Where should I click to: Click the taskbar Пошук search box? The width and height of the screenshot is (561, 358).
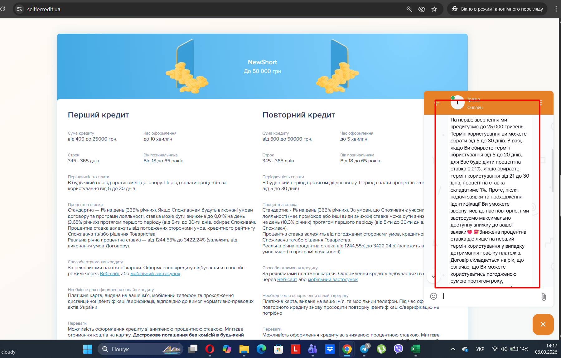tap(141, 349)
